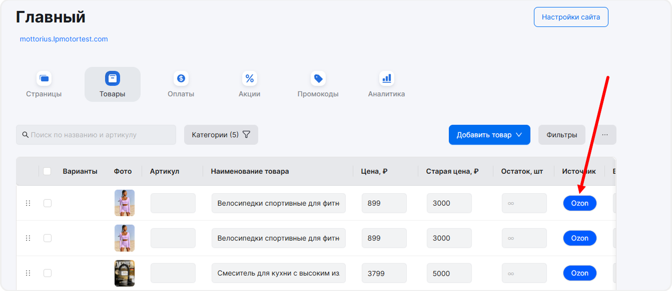
Task: Select the Товары tab
Action: 113,84
